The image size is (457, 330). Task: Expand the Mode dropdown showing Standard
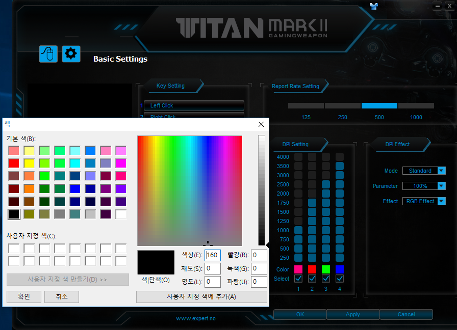pos(441,171)
